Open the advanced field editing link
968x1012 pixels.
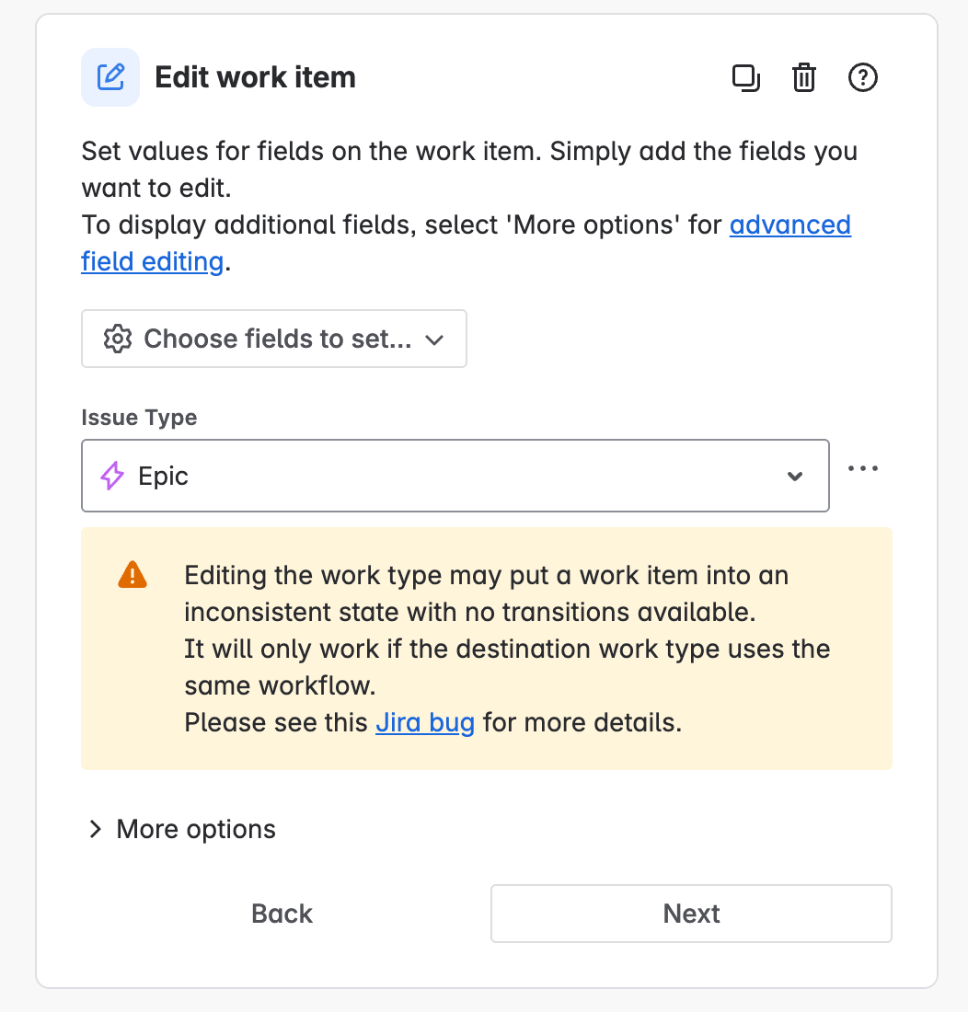(x=789, y=224)
